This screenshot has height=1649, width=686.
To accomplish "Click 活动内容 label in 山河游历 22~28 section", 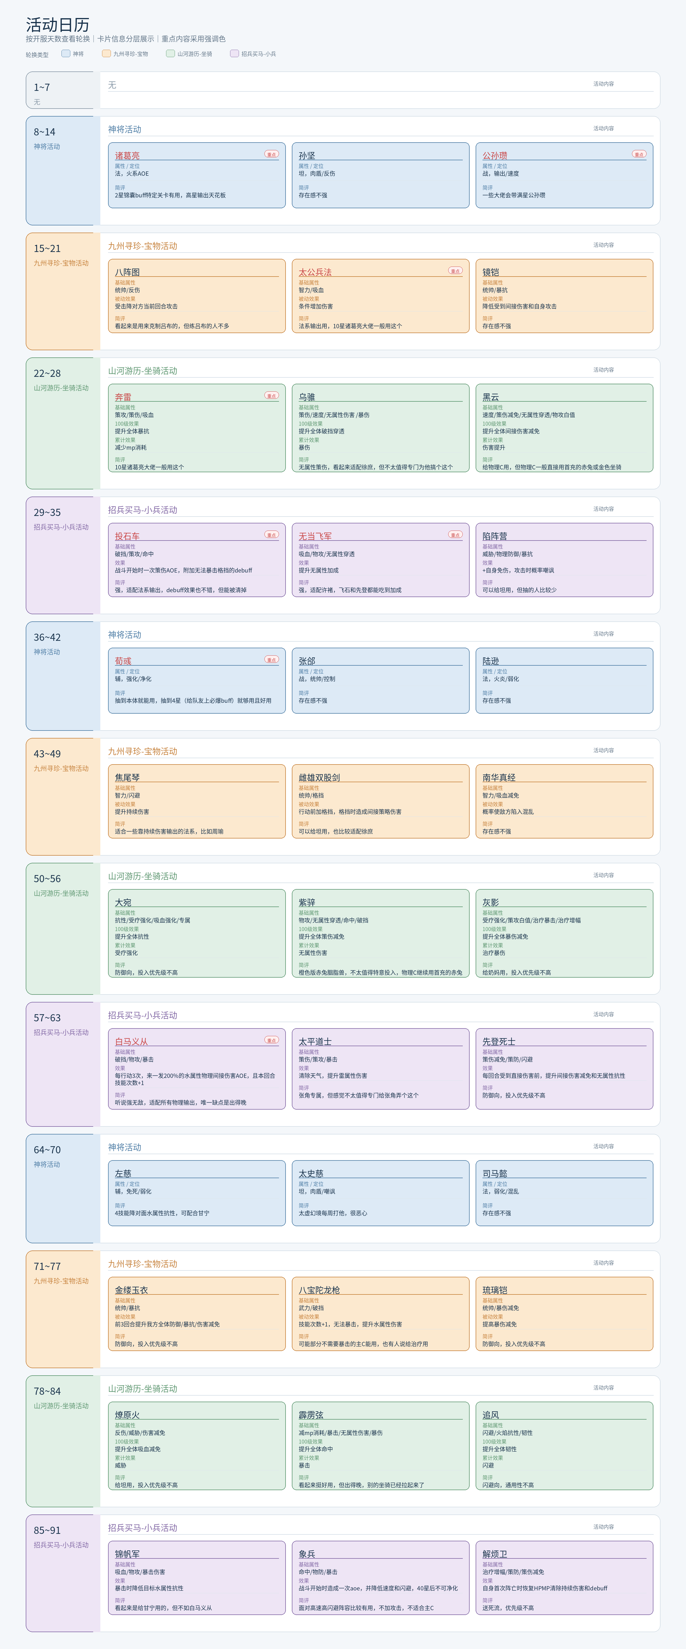I will click(603, 370).
